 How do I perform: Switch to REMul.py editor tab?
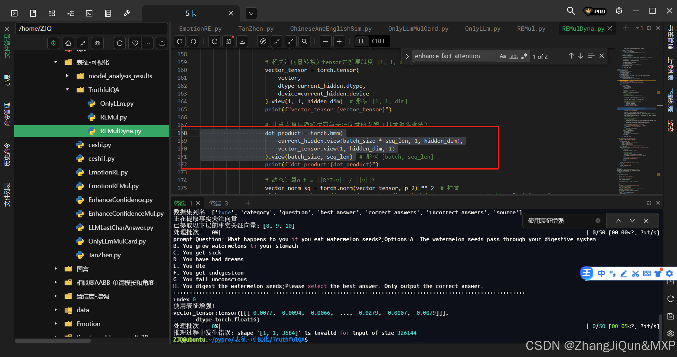(531, 29)
